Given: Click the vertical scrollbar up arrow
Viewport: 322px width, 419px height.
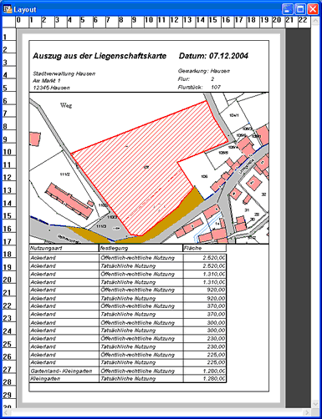Looking at the screenshot, I should click(315, 21).
